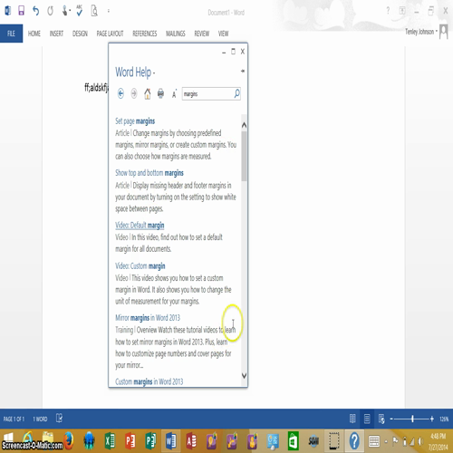Change Help text size icon
The width and height of the screenshot is (453, 453).
(x=174, y=94)
